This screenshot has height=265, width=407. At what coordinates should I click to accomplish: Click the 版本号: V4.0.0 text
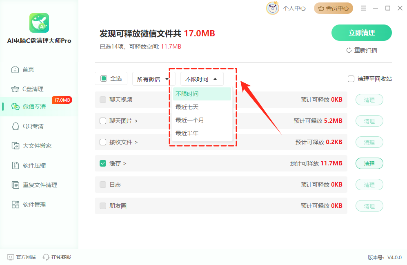point(385,258)
